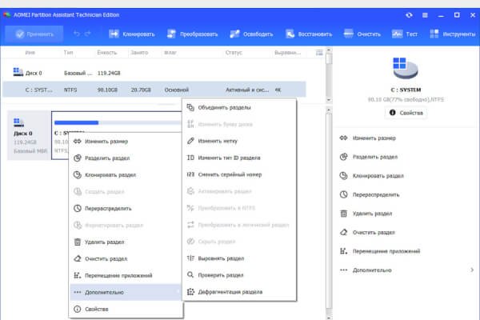Click Перераспределить in right panel
The width and height of the screenshot is (480, 320).
click(x=370, y=194)
